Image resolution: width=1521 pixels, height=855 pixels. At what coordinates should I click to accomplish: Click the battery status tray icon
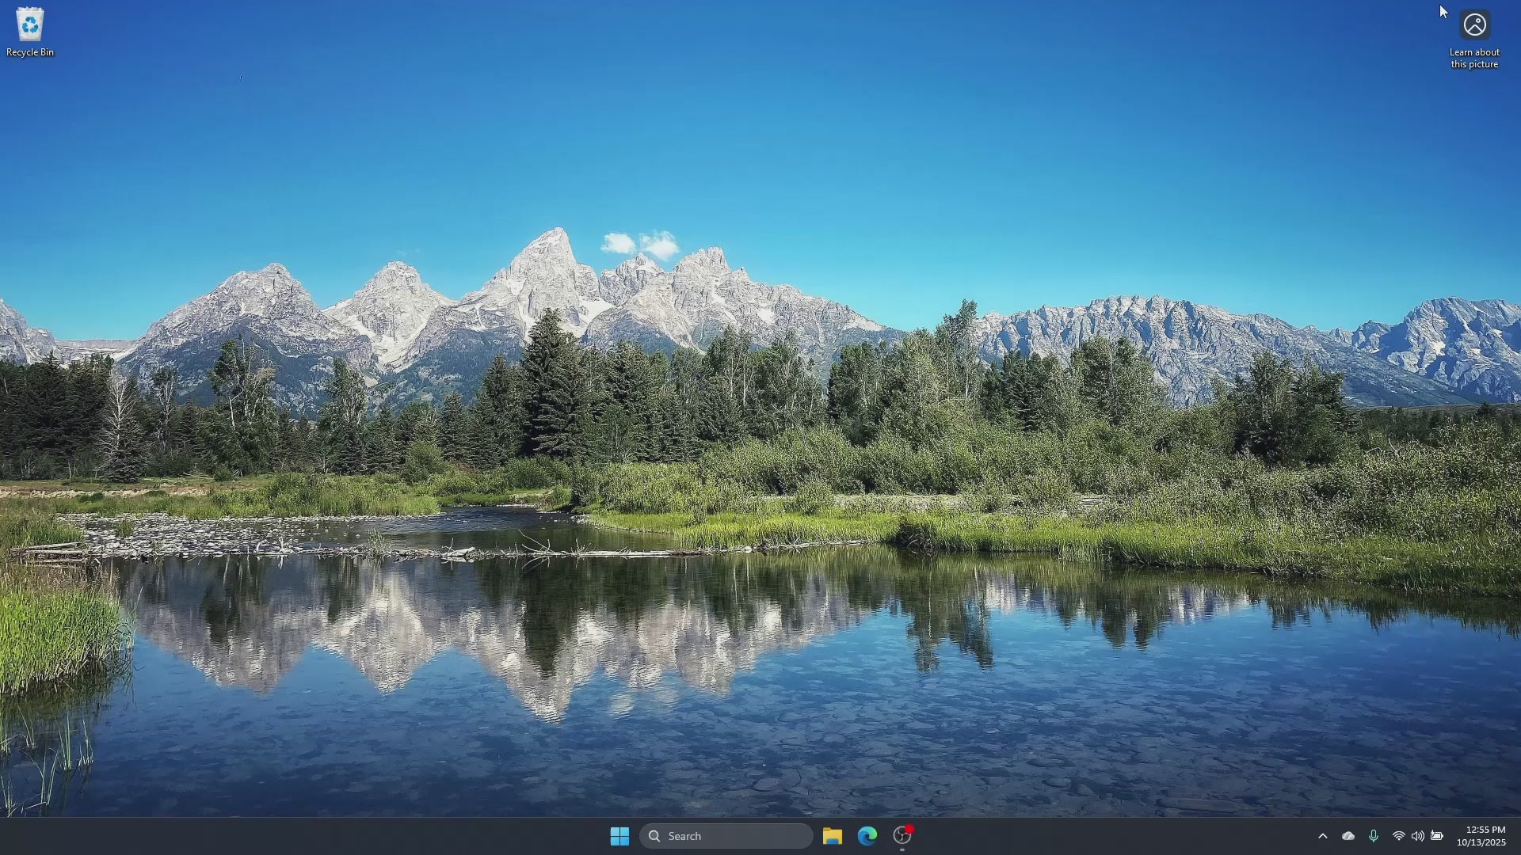click(1437, 836)
